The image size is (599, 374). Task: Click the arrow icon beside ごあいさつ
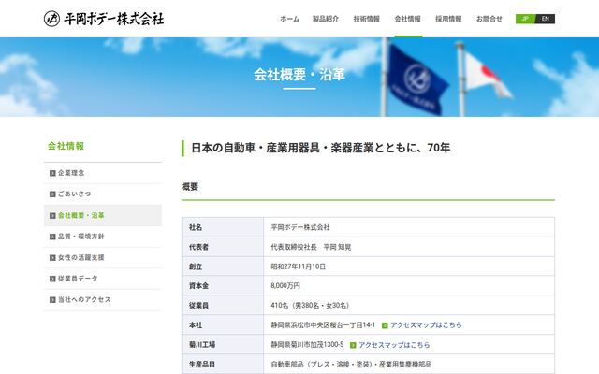(x=52, y=194)
